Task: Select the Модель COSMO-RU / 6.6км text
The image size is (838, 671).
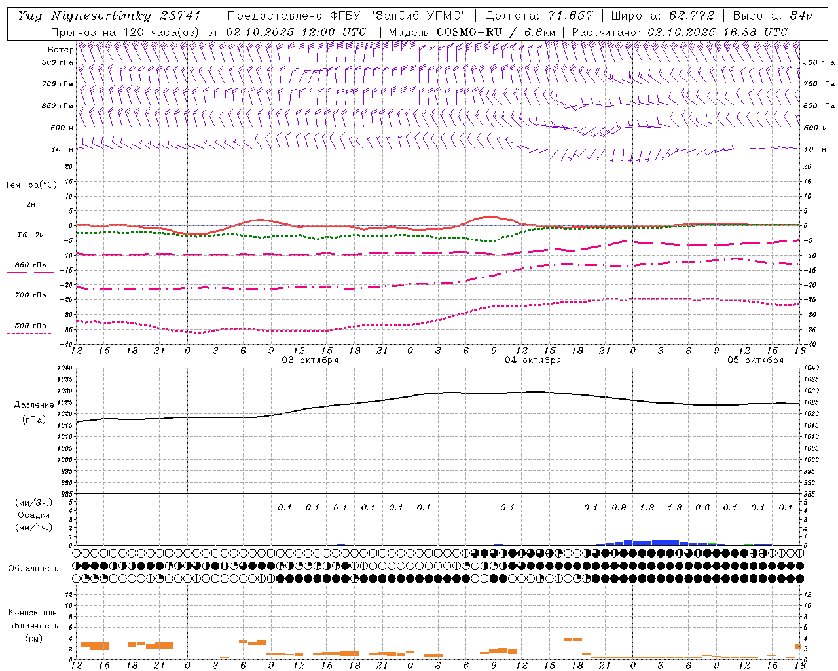Action: (472, 32)
